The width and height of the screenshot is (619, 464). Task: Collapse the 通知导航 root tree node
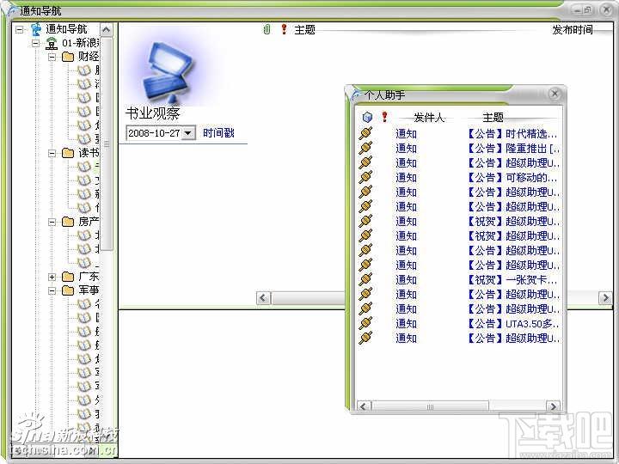pyautogui.click(x=19, y=29)
